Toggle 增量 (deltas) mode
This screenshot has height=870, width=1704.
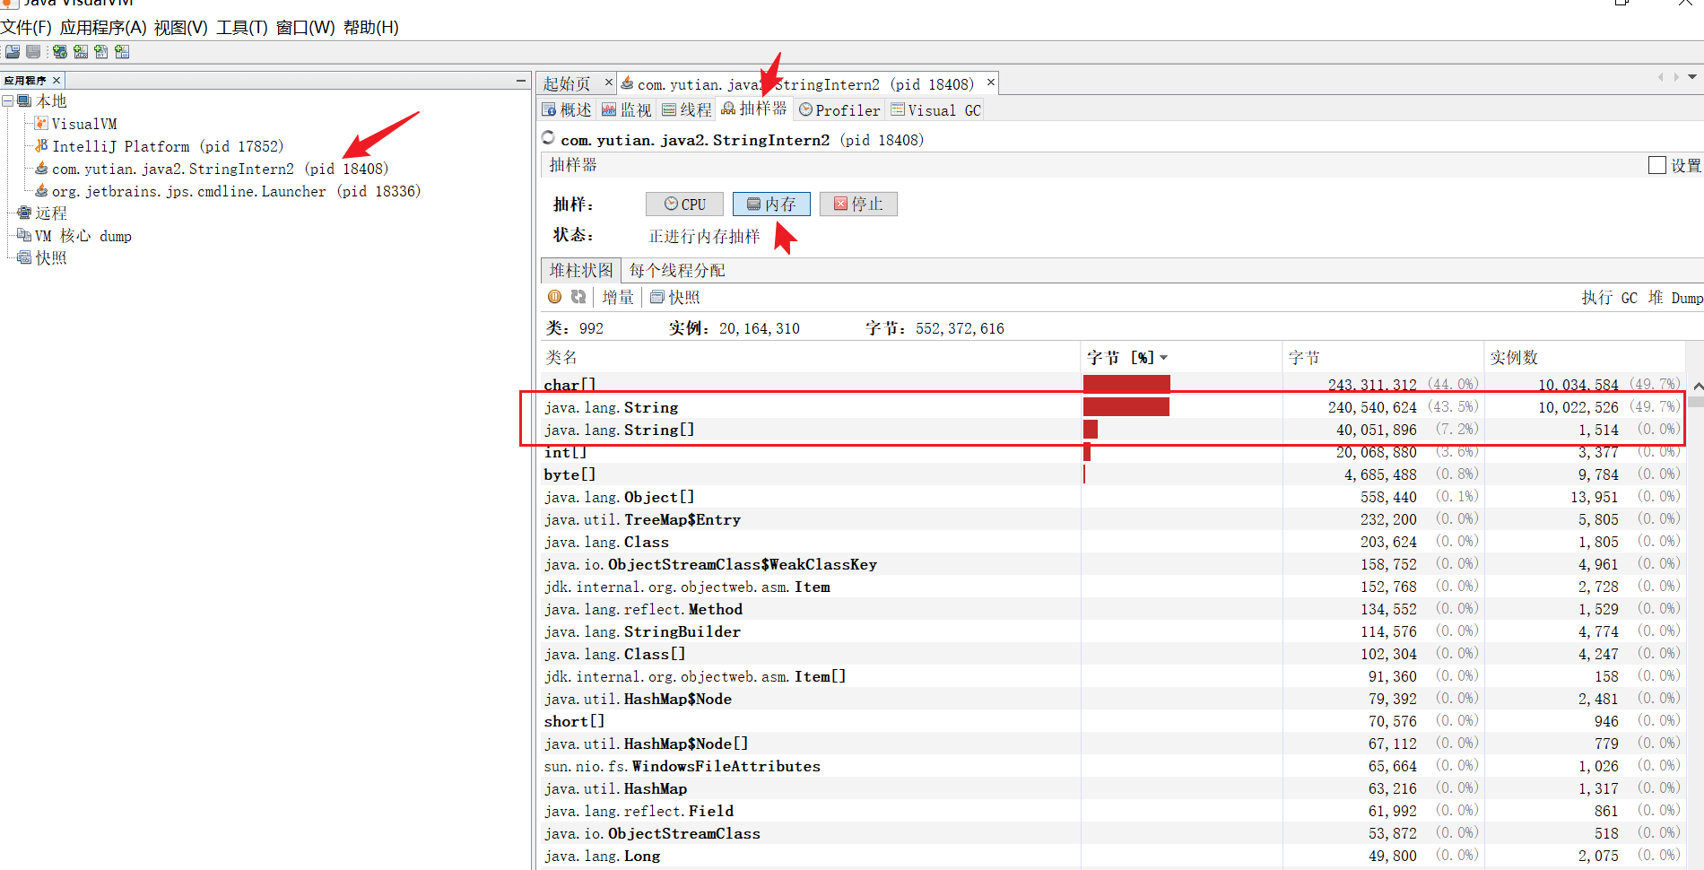[618, 298]
